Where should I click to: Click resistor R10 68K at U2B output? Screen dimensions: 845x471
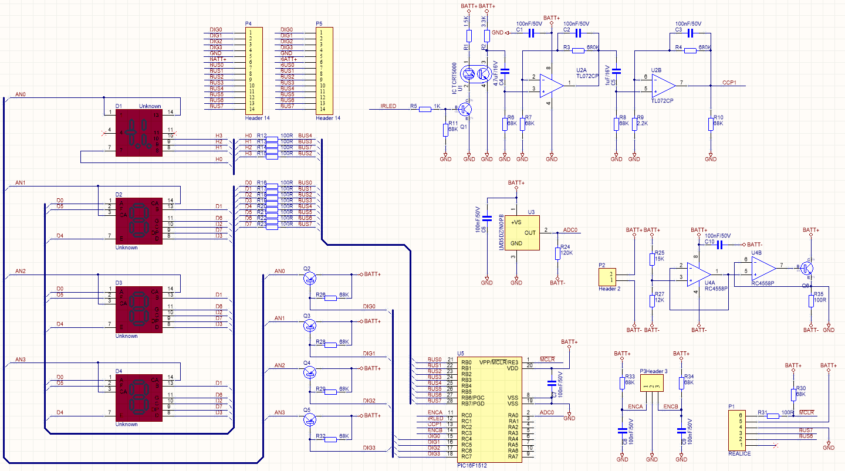click(710, 124)
